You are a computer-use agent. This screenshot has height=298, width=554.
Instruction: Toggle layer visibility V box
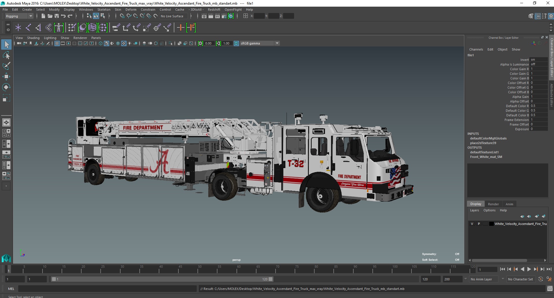click(x=472, y=224)
